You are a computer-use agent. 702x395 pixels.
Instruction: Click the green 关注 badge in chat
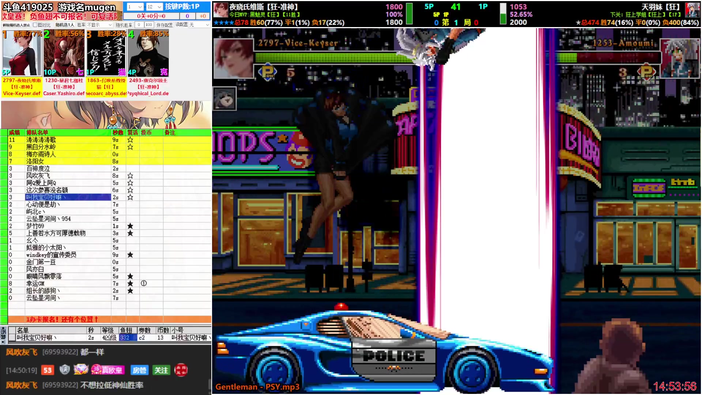[x=161, y=370]
